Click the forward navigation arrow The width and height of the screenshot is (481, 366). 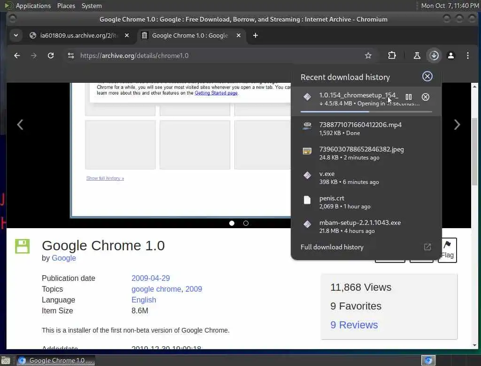34,56
